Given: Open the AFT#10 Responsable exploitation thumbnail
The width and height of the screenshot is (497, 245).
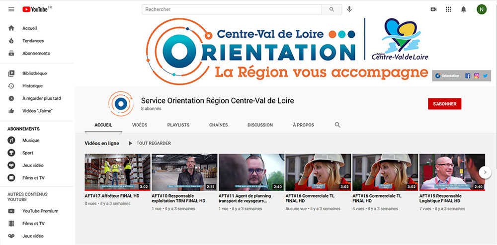Looking at the screenshot, I should 184,172.
